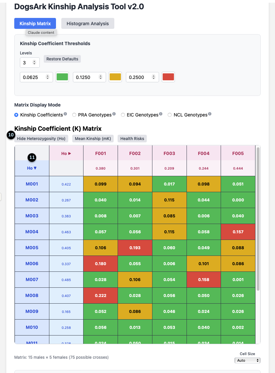The width and height of the screenshot is (275, 373).
Task: Show the Health Risks overlay
Action: tap(132, 138)
